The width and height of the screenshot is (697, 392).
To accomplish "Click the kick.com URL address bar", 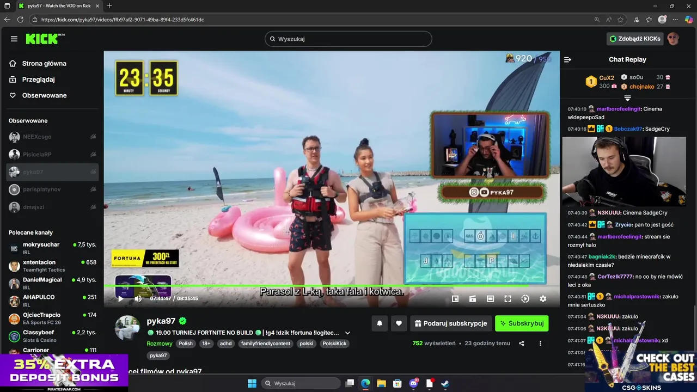I will click(x=310, y=20).
